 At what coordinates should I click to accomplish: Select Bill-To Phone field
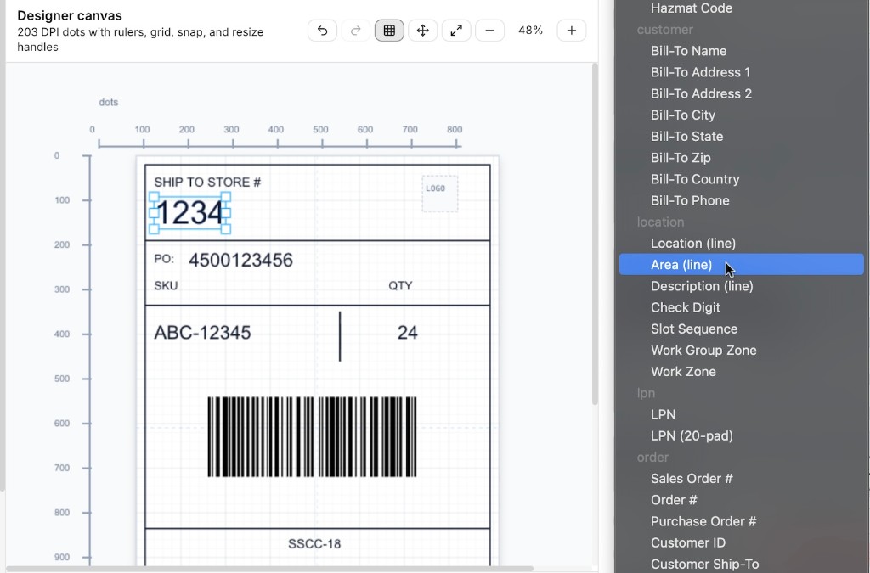coord(741,200)
